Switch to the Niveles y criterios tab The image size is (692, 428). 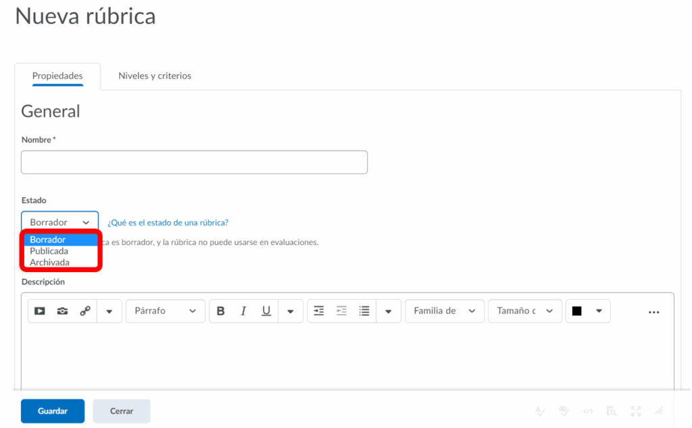coord(155,76)
